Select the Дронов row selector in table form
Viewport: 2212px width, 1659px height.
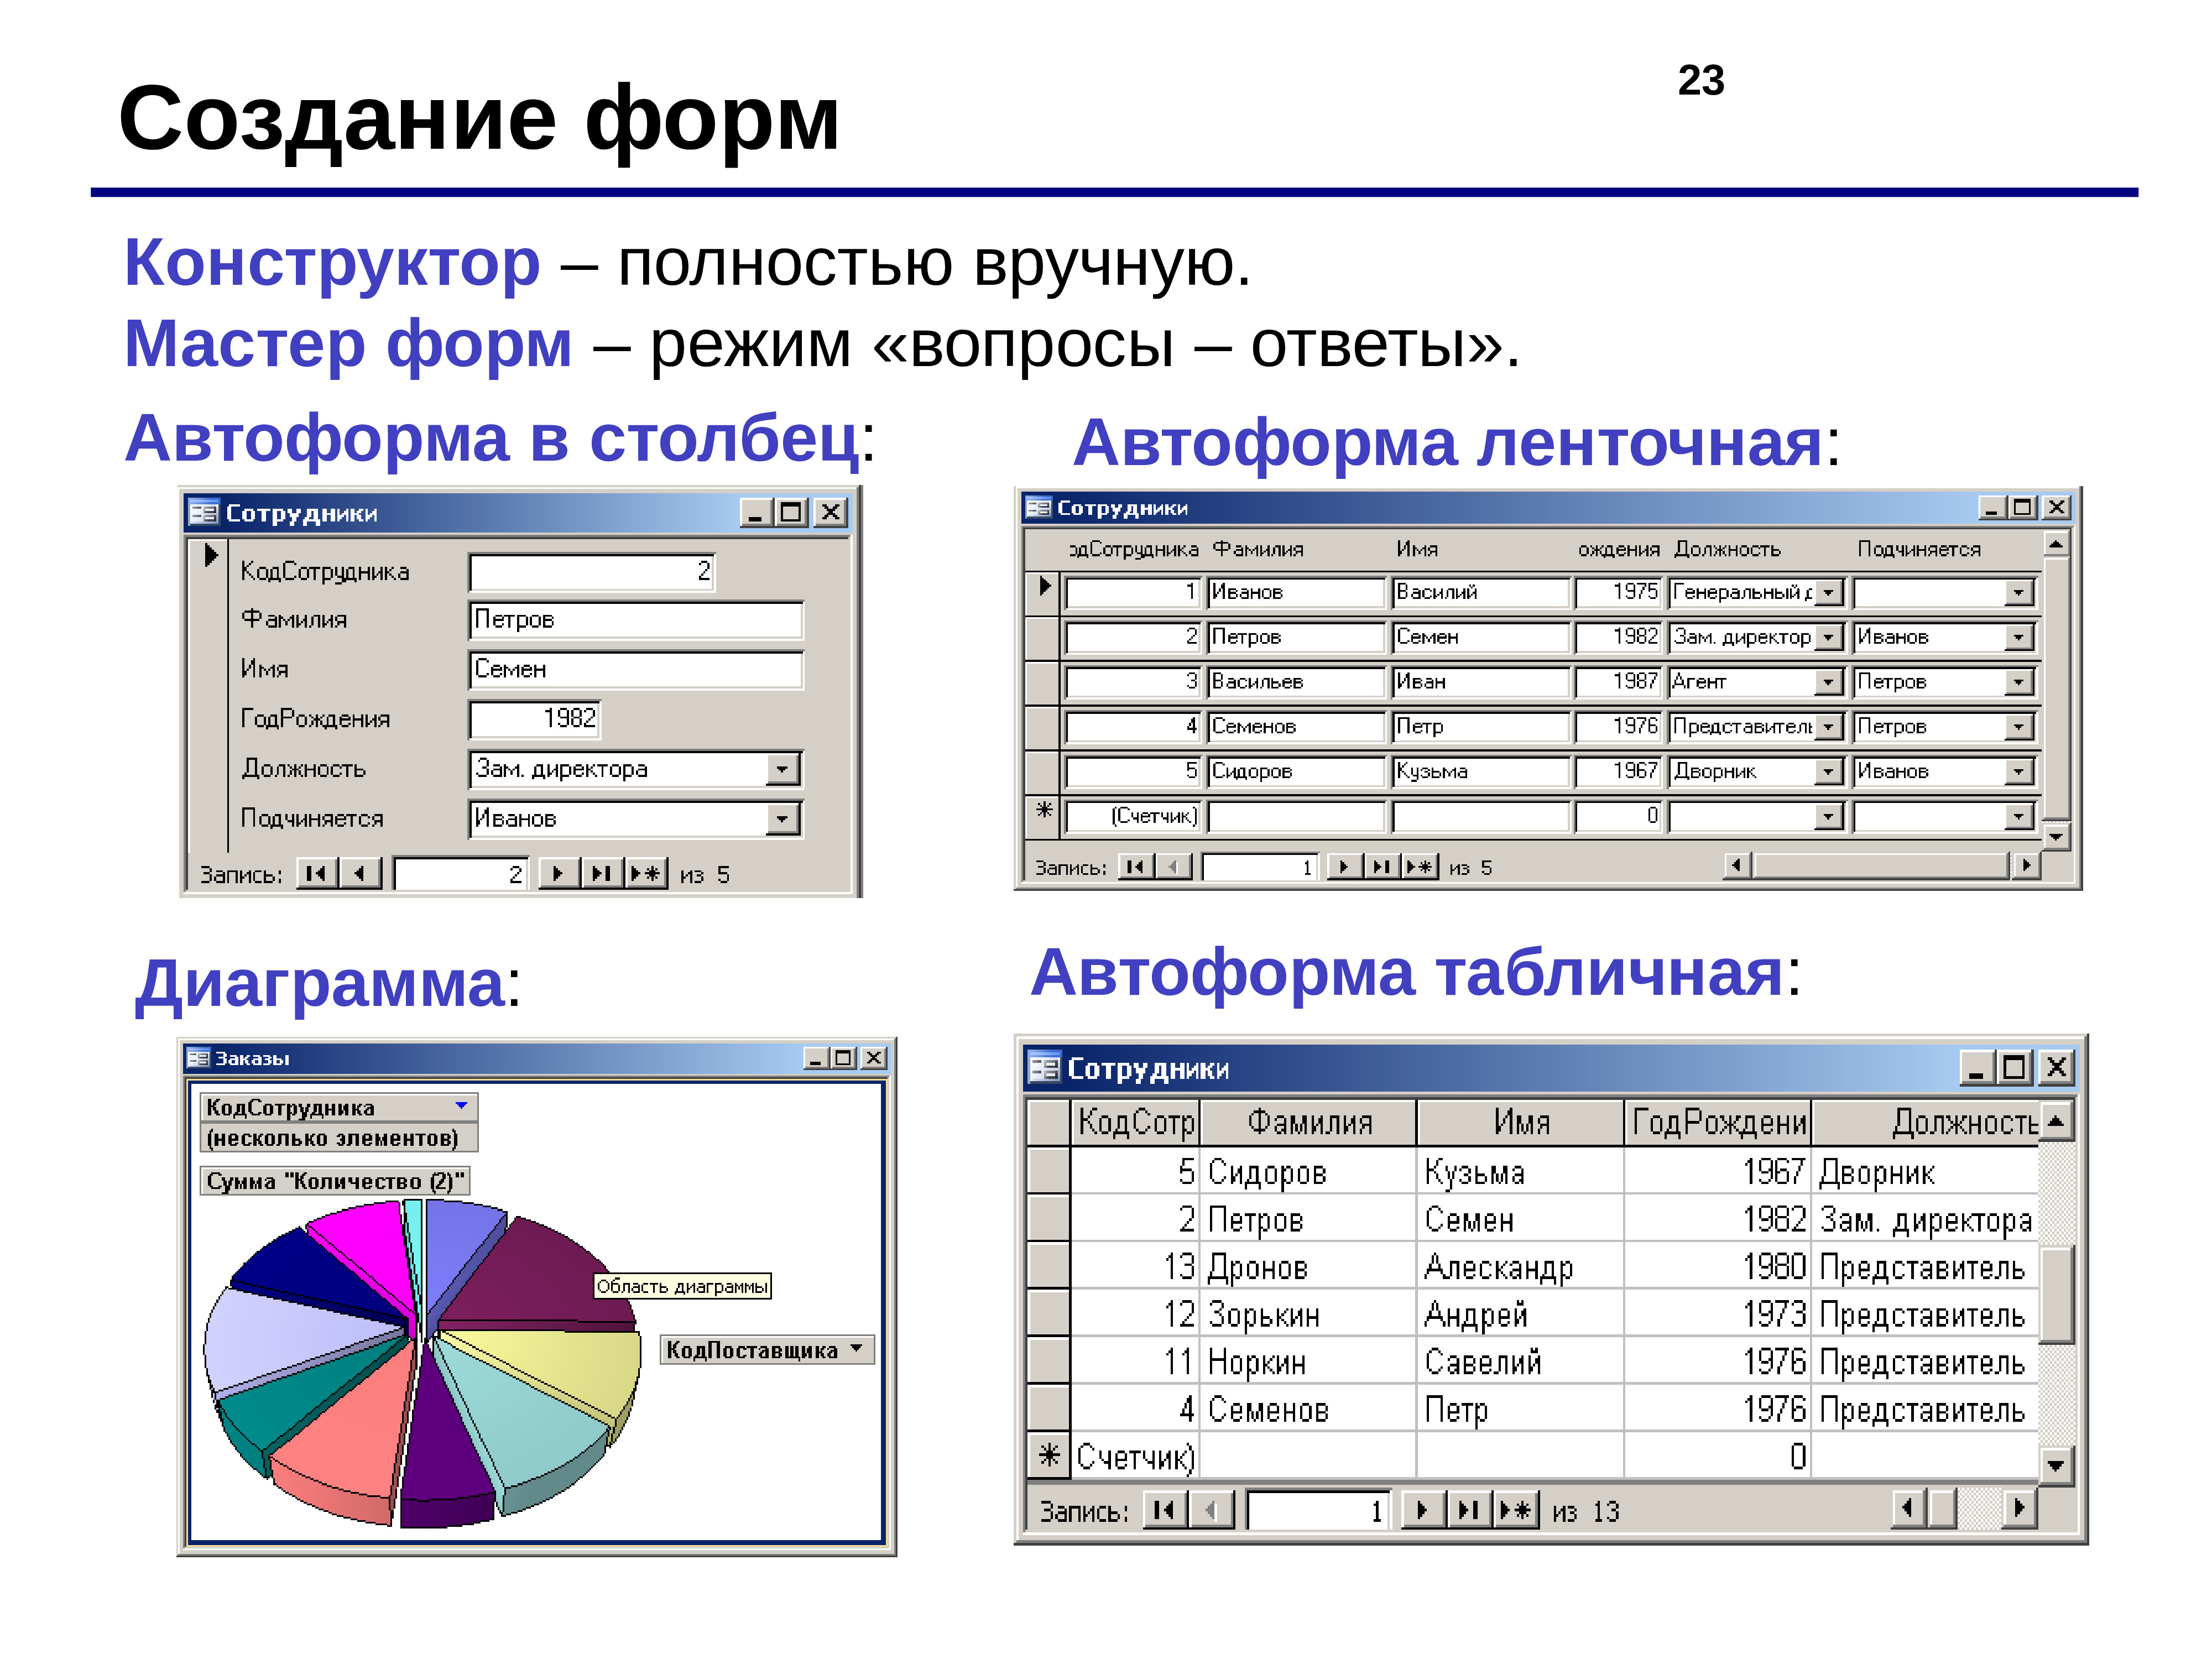[1048, 1266]
